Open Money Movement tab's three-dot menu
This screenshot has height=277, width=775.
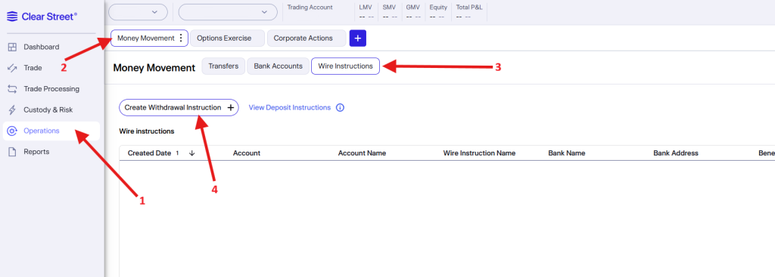(x=181, y=38)
